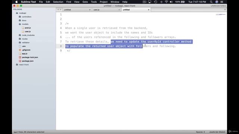Open the Tools menu
The height and width of the screenshot is (134, 239).
tap(94, 2)
